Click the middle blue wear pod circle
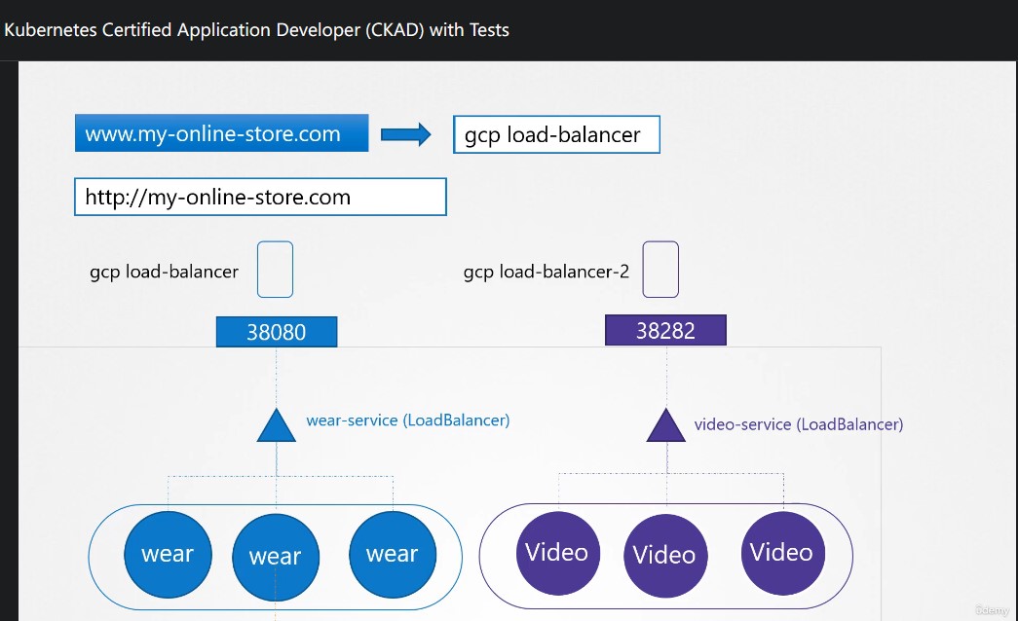1018x621 pixels. (276, 557)
